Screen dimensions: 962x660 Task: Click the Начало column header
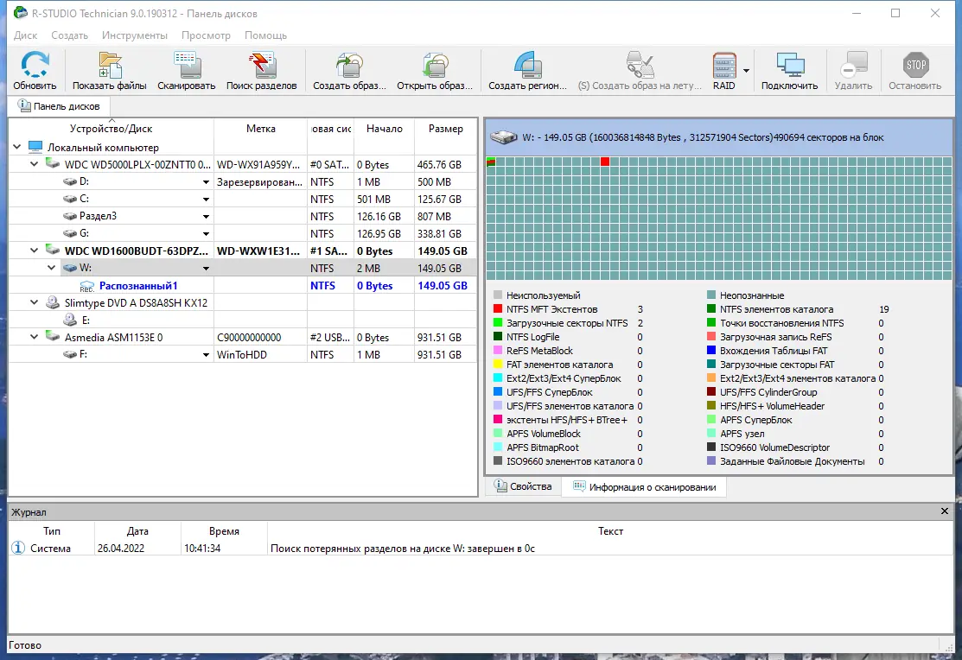tap(384, 129)
